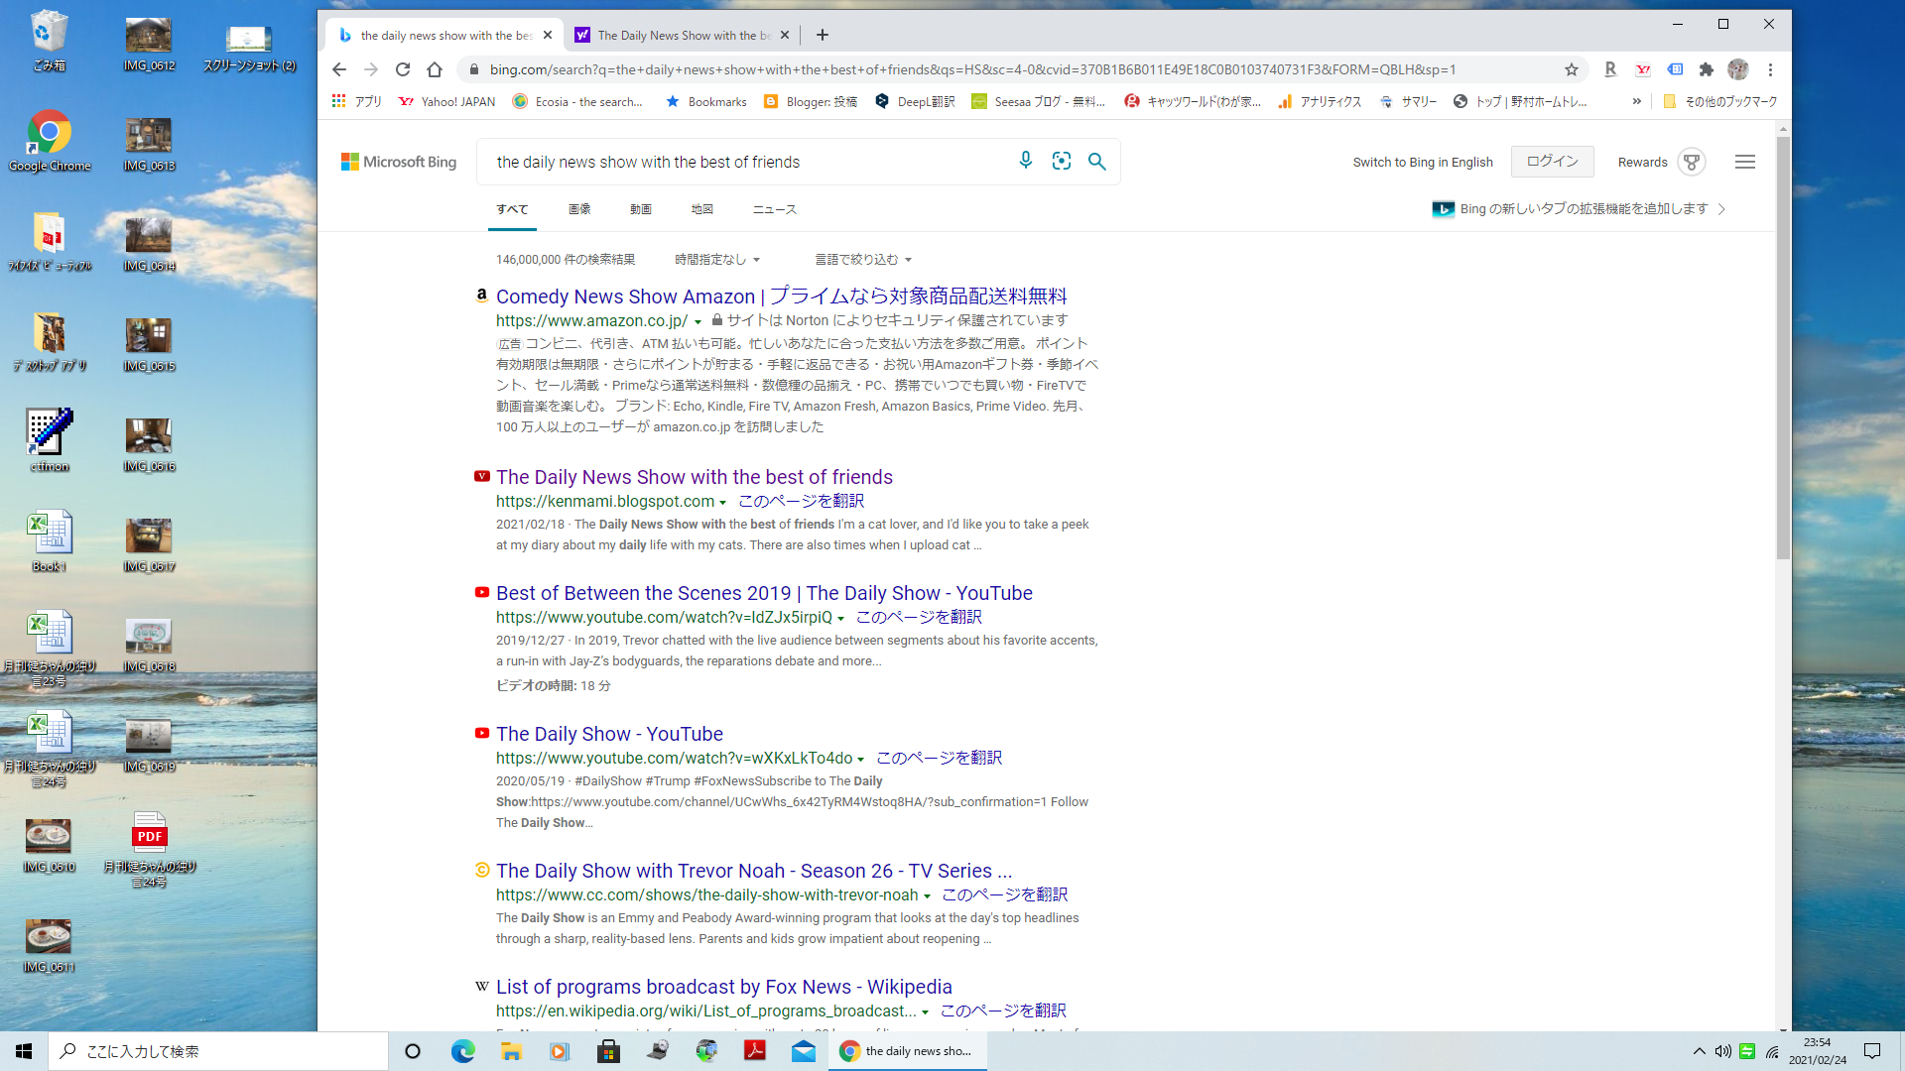The image size is (1905, 1071).
Task: Click the Rewards trophy medal icon
Action: coord(1692,162)
